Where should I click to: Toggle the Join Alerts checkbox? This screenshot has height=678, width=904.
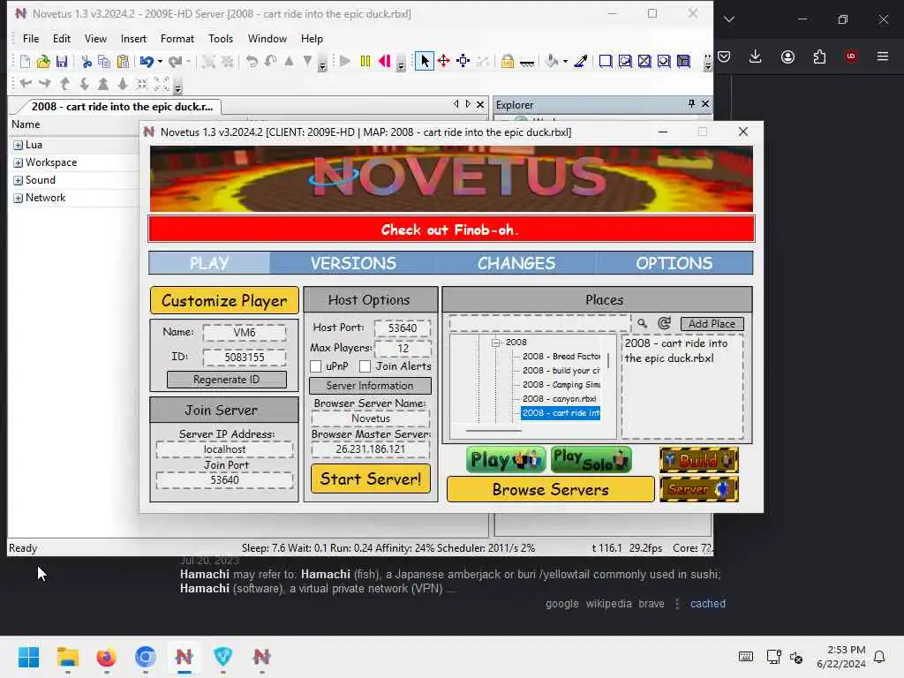tap(365, 366)
